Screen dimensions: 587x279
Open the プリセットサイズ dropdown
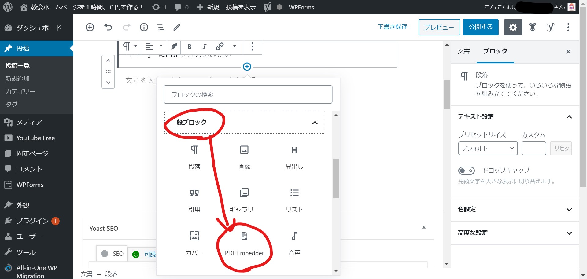(488, 148)
